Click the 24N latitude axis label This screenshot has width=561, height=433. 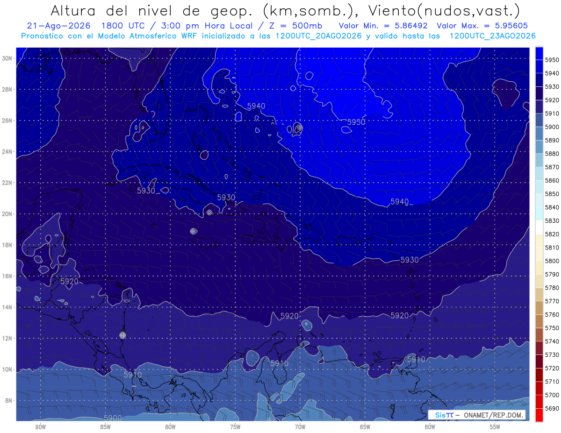8,152
